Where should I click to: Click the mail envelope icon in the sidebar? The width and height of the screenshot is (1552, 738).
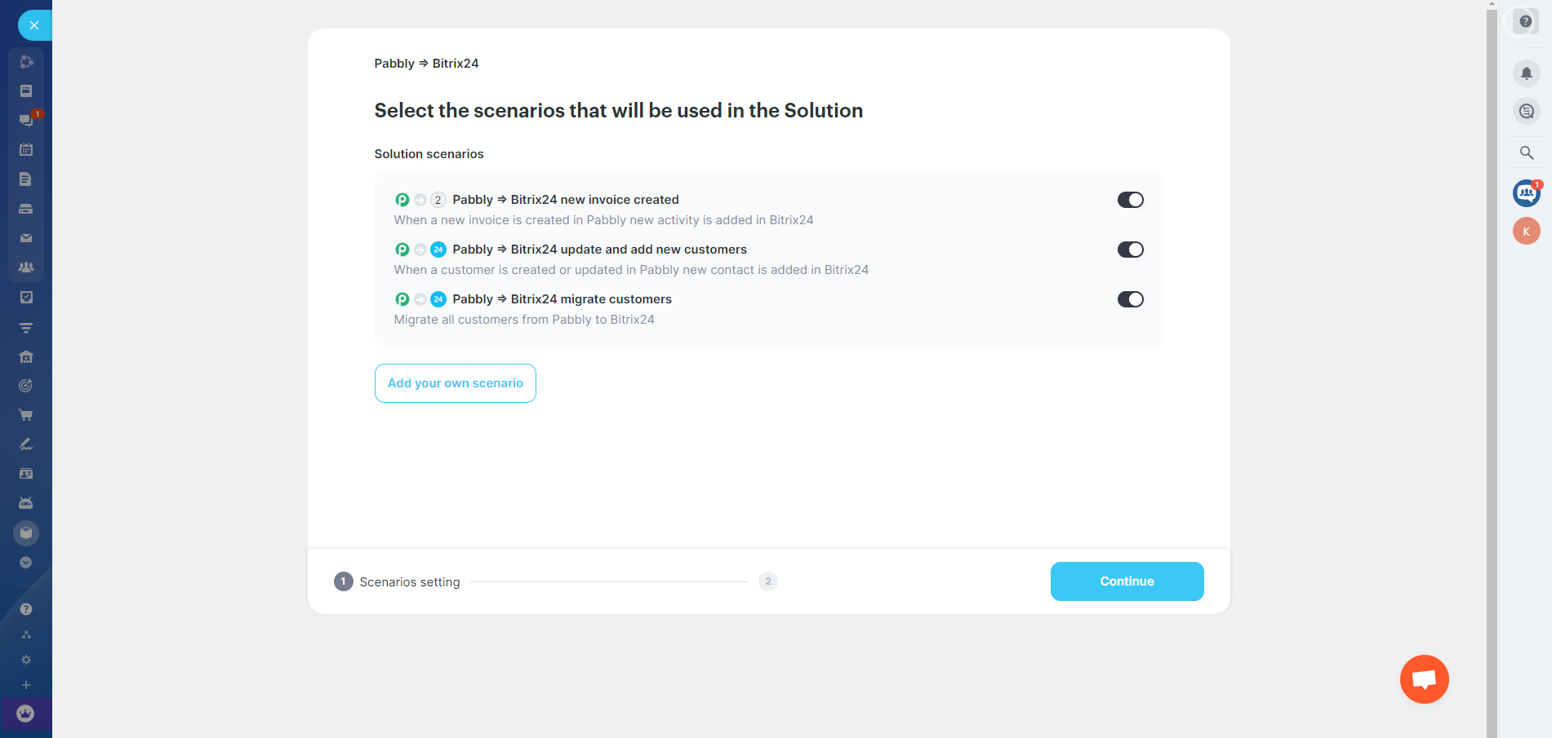(x=26, y=238)
